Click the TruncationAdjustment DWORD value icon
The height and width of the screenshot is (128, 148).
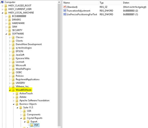(65, 11)
